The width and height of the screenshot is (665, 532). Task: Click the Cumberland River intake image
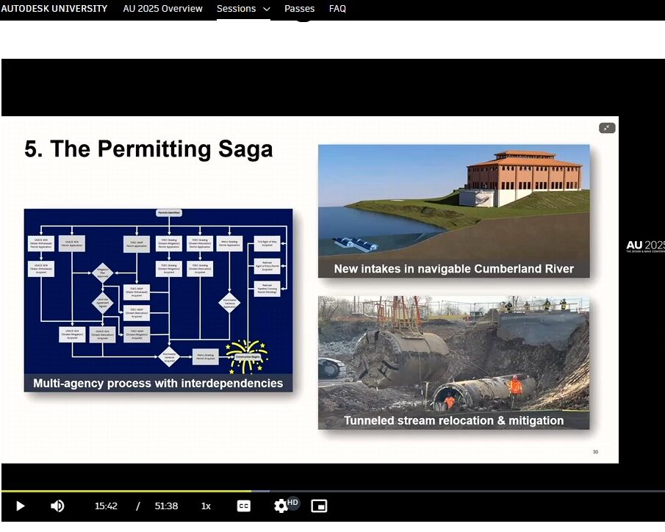[453, 211]
